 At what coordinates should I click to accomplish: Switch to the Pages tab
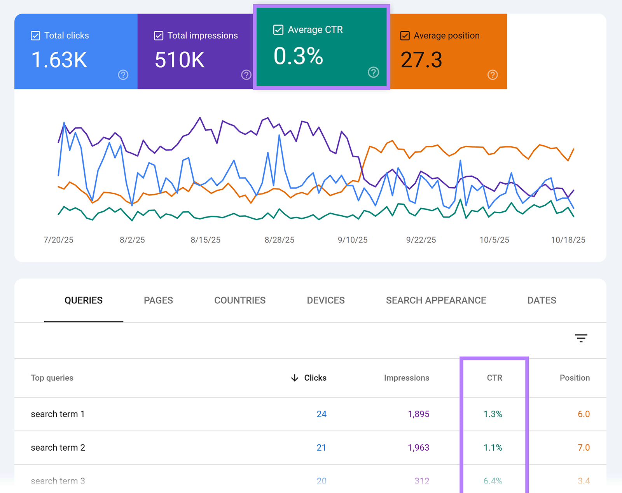158,300
